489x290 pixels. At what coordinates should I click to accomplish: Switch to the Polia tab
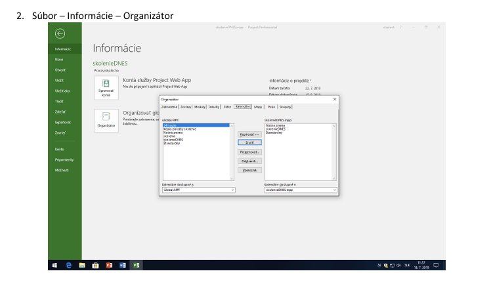pos(271,107)
